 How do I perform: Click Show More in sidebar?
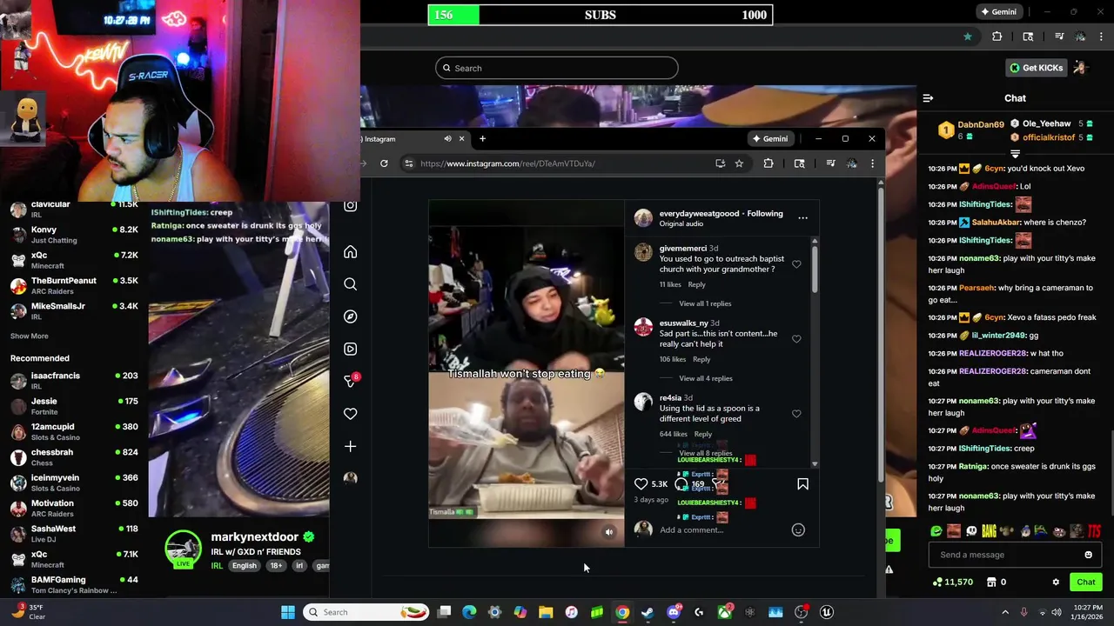click(29, 336)
